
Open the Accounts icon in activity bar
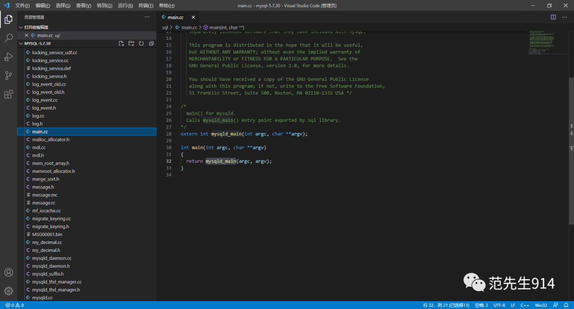[9, 272]
